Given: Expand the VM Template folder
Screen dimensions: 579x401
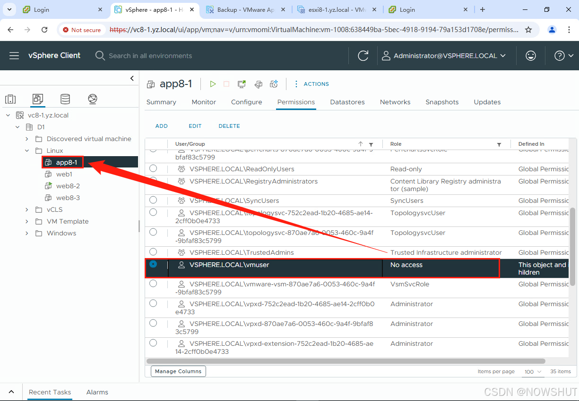Looking at the screenshot, I should (x=27, y=221).
